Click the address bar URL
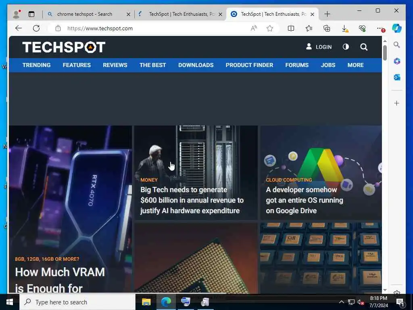The image size is (413, 310). point(100,28)
